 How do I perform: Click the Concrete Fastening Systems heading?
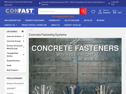(48, 35)
